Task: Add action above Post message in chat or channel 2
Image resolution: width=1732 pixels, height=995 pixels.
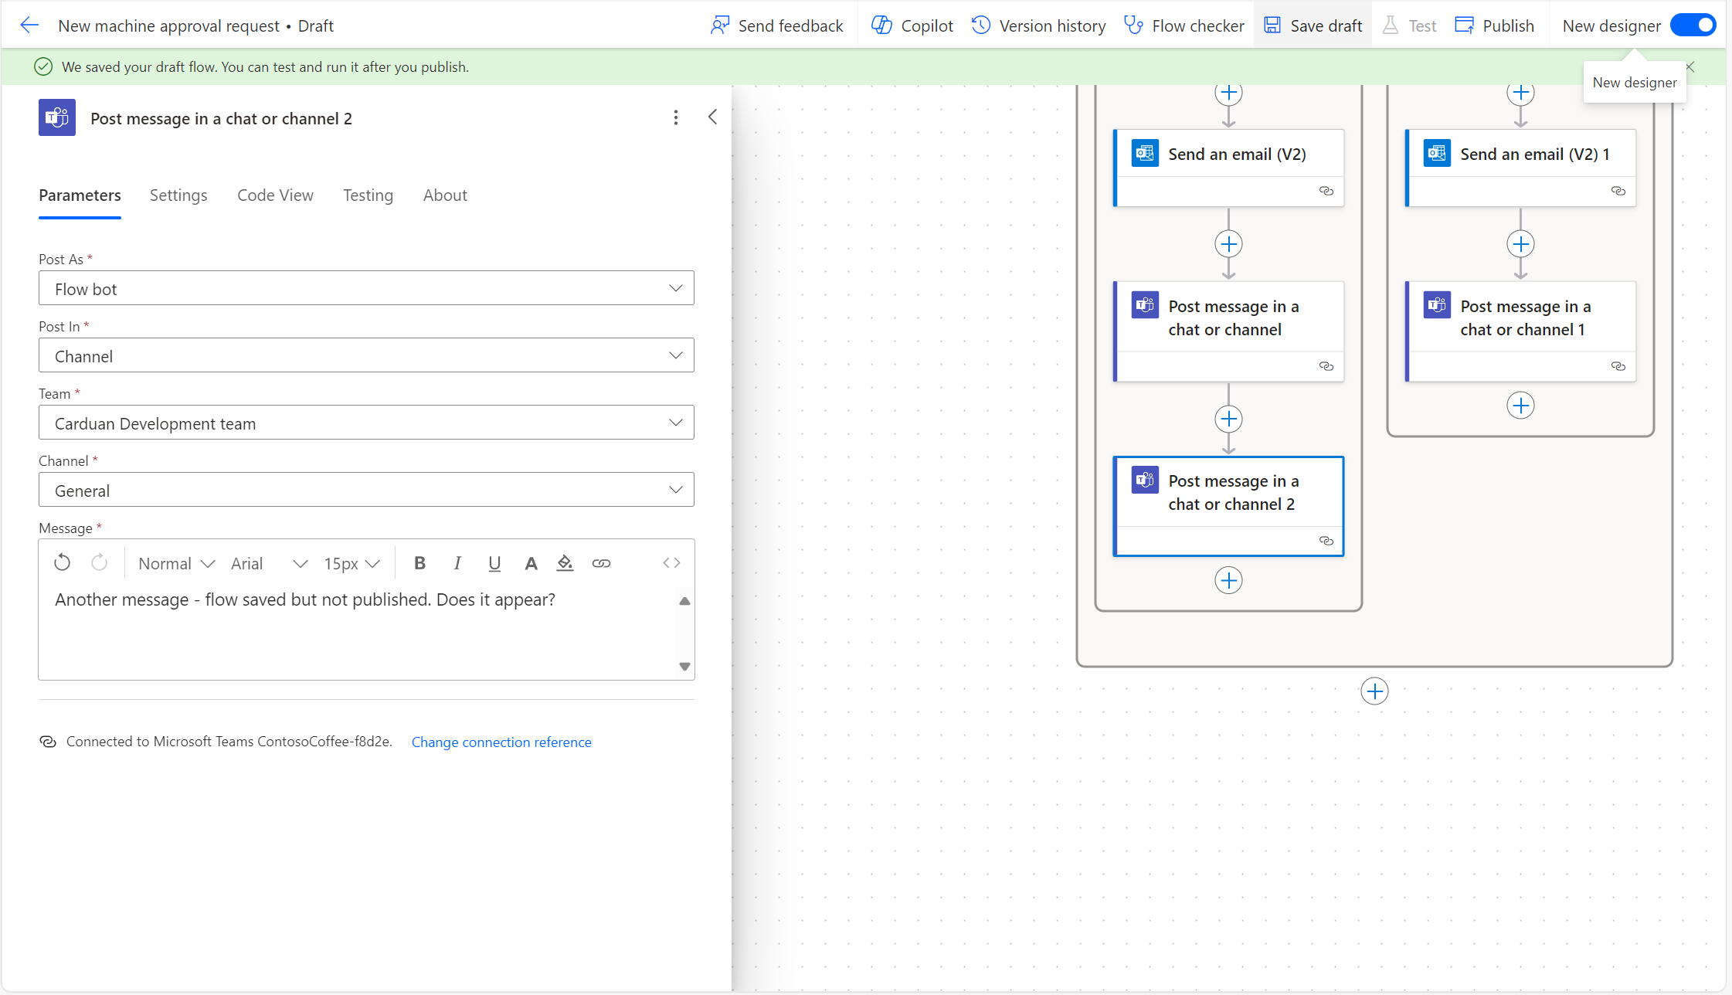Action: (1228, 419)
